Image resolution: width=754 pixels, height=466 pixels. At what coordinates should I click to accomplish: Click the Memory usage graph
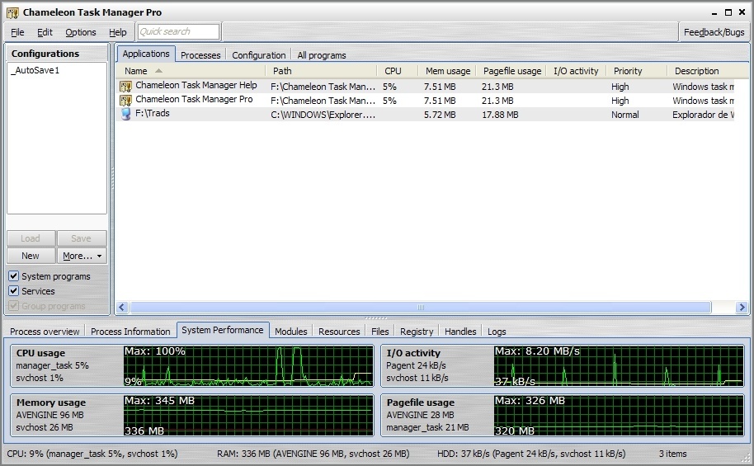pos(248,416)
